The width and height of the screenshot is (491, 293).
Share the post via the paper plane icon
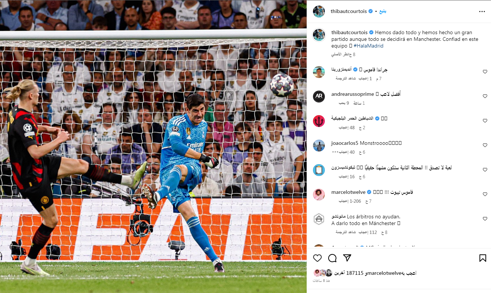(x=347, y=258)
